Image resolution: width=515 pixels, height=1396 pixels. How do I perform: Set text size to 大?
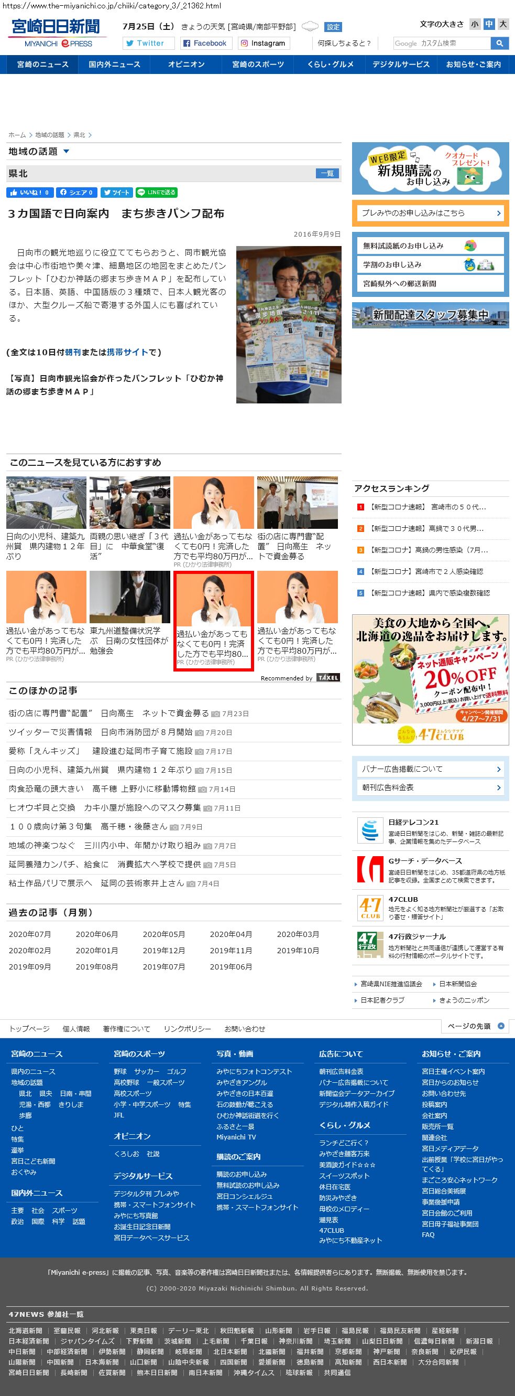502,24
